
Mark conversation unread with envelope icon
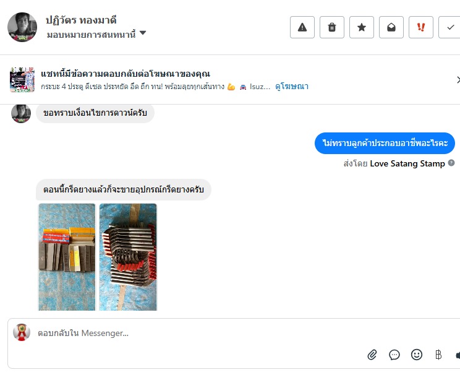tap(391, 27)
